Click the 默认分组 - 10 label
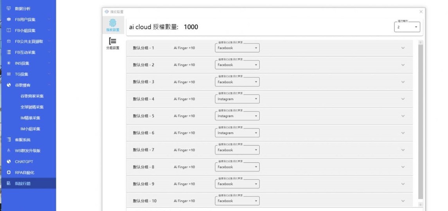448x211 pixels. (144, 201)
